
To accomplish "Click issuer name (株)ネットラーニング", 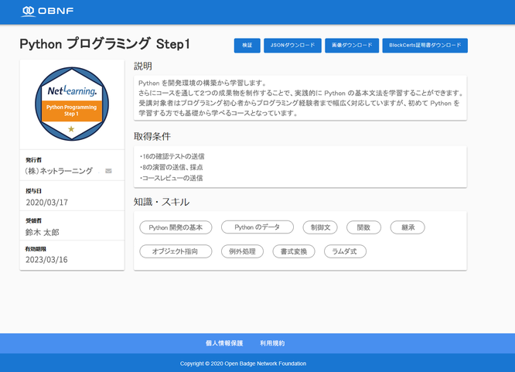I will point(59,171).
